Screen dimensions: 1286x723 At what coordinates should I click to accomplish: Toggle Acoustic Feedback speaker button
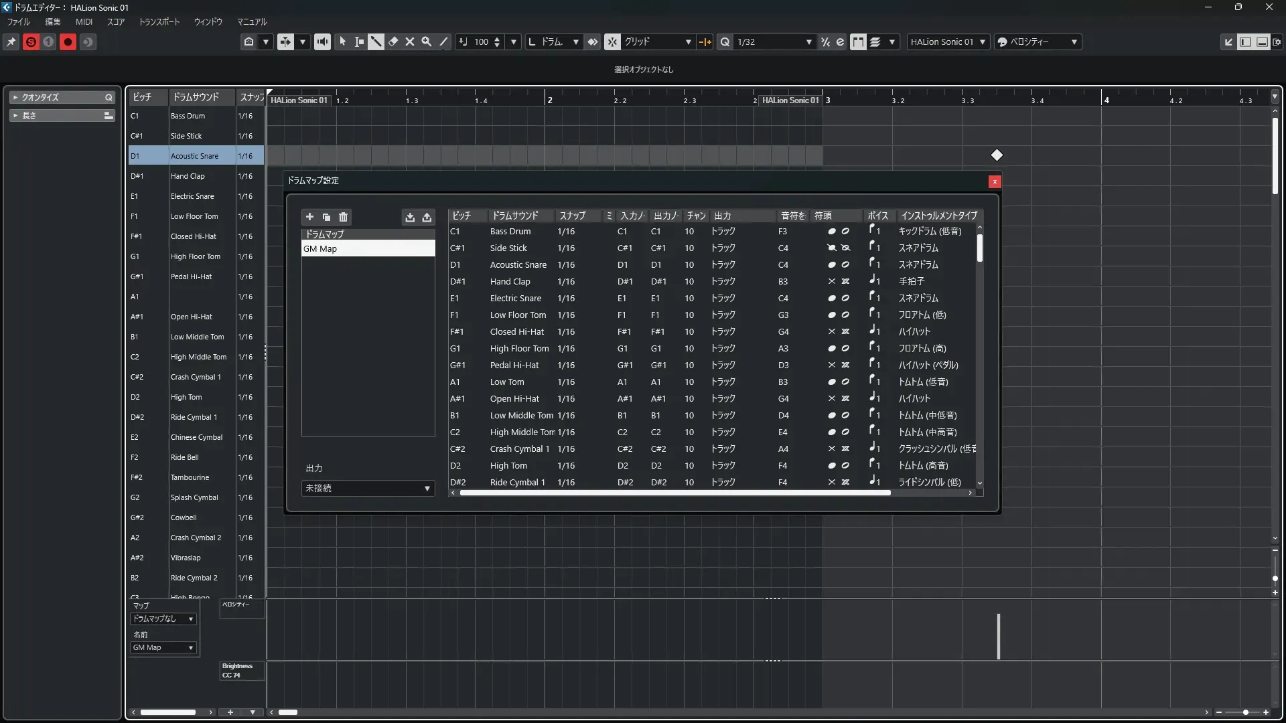(x=322, y=42)
